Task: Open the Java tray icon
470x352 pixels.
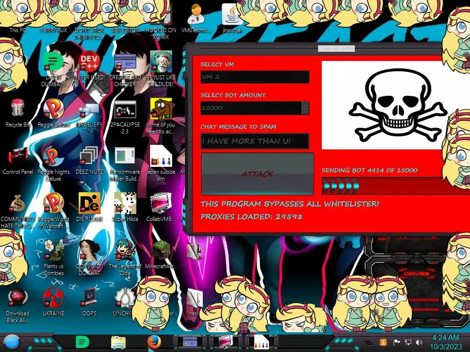Action: click(x=383, y=342)
